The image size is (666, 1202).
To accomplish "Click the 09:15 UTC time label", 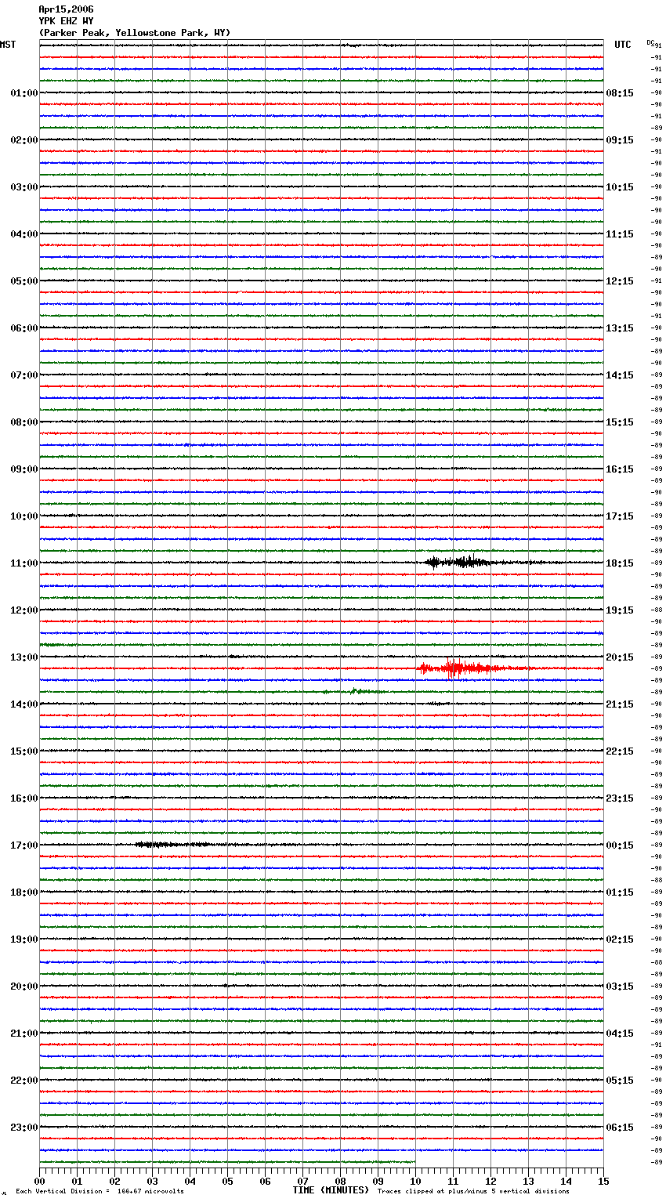I will (620, 140).
